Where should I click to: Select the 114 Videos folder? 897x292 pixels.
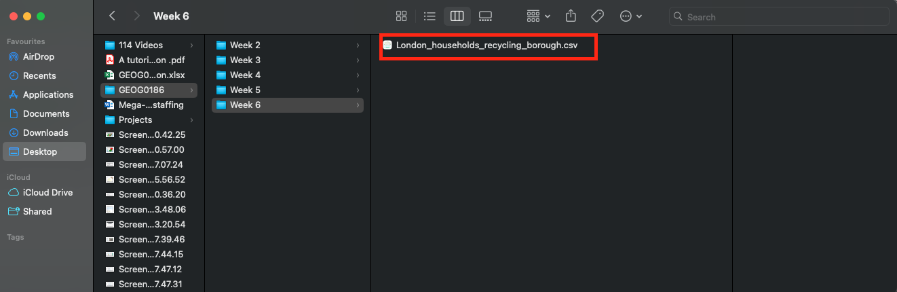coord(140,45)
